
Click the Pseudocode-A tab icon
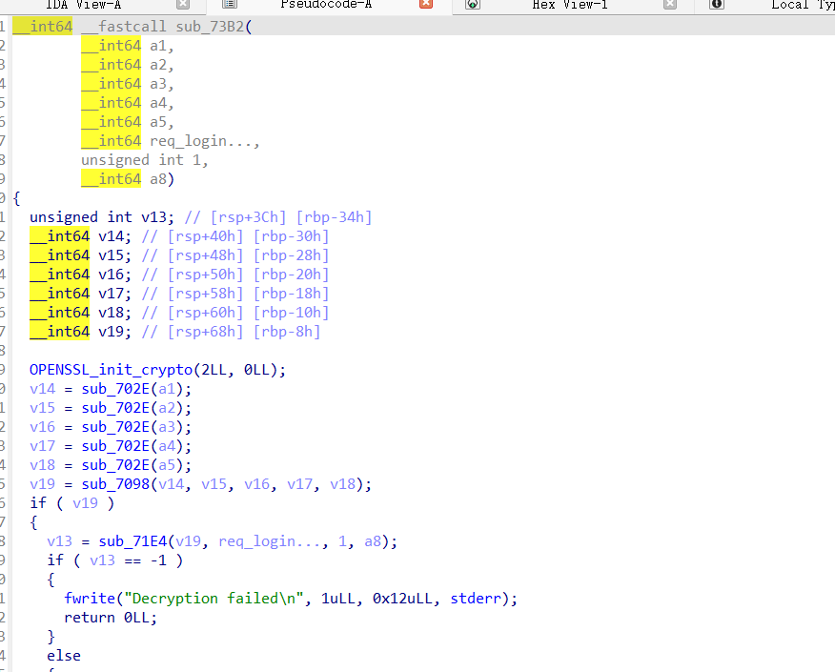coord(230,4)
